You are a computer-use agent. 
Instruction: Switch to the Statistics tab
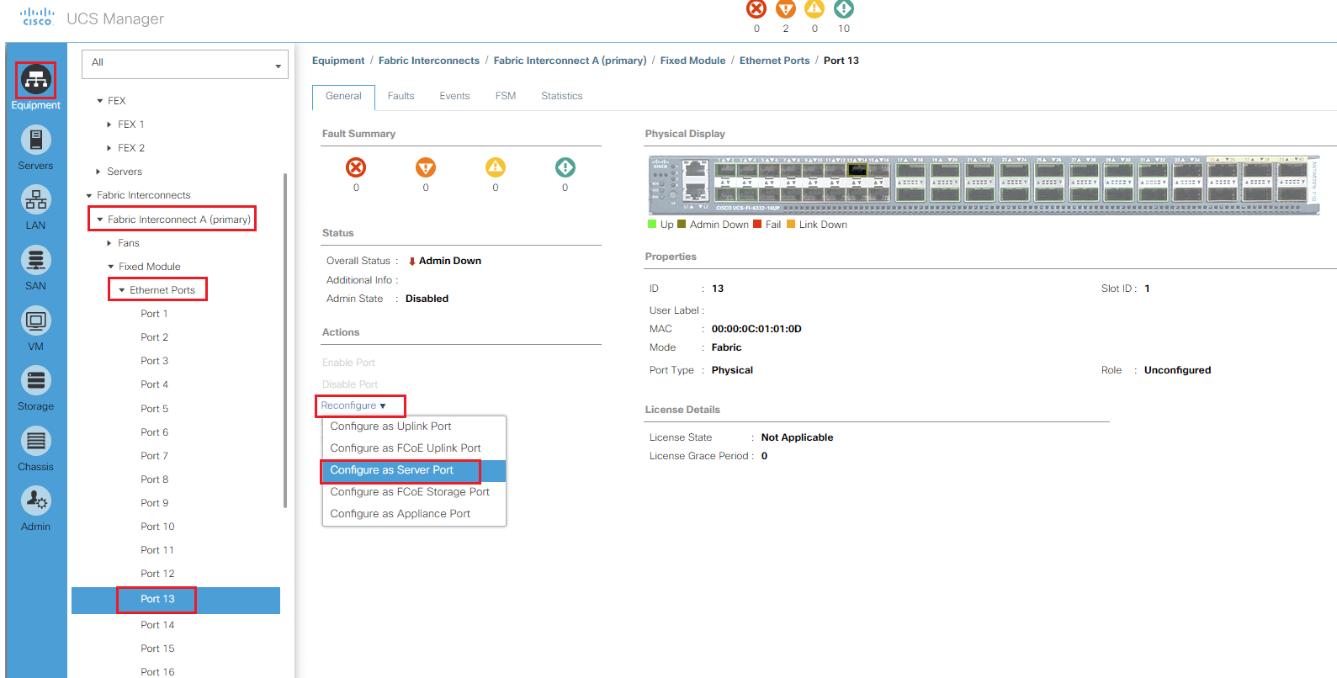[562, 96]
